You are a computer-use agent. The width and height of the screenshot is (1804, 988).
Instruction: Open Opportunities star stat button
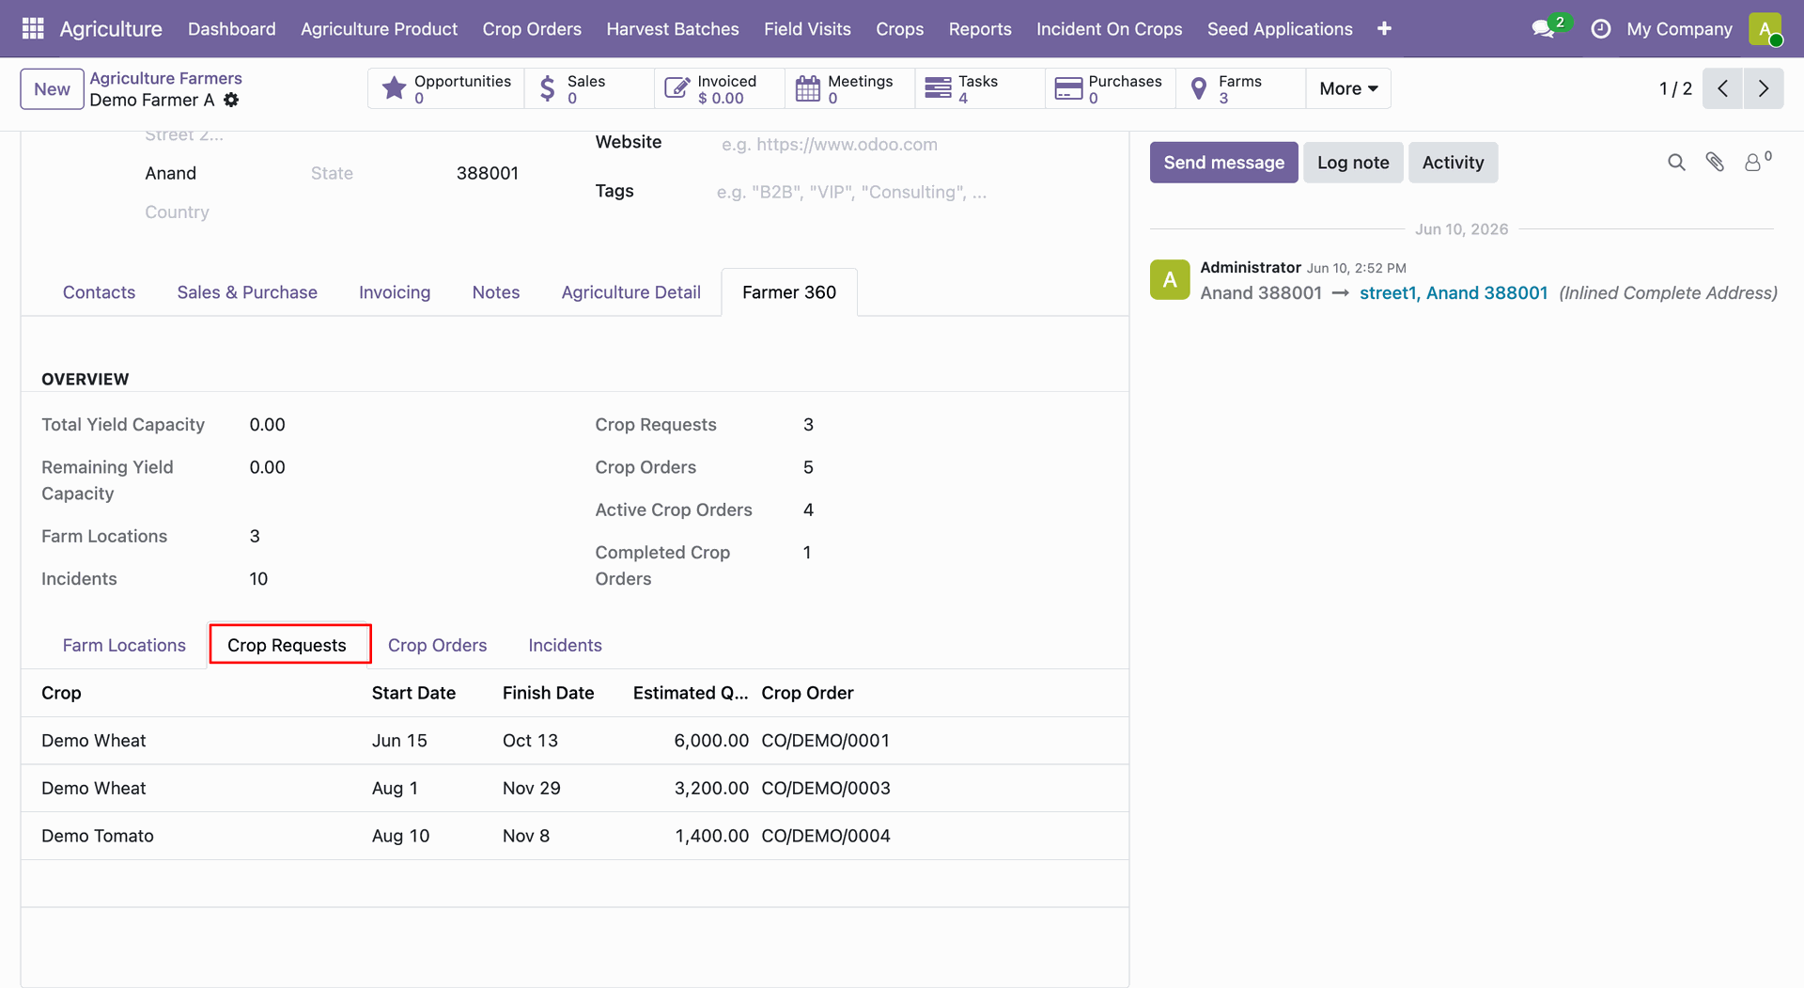[446, 88]
